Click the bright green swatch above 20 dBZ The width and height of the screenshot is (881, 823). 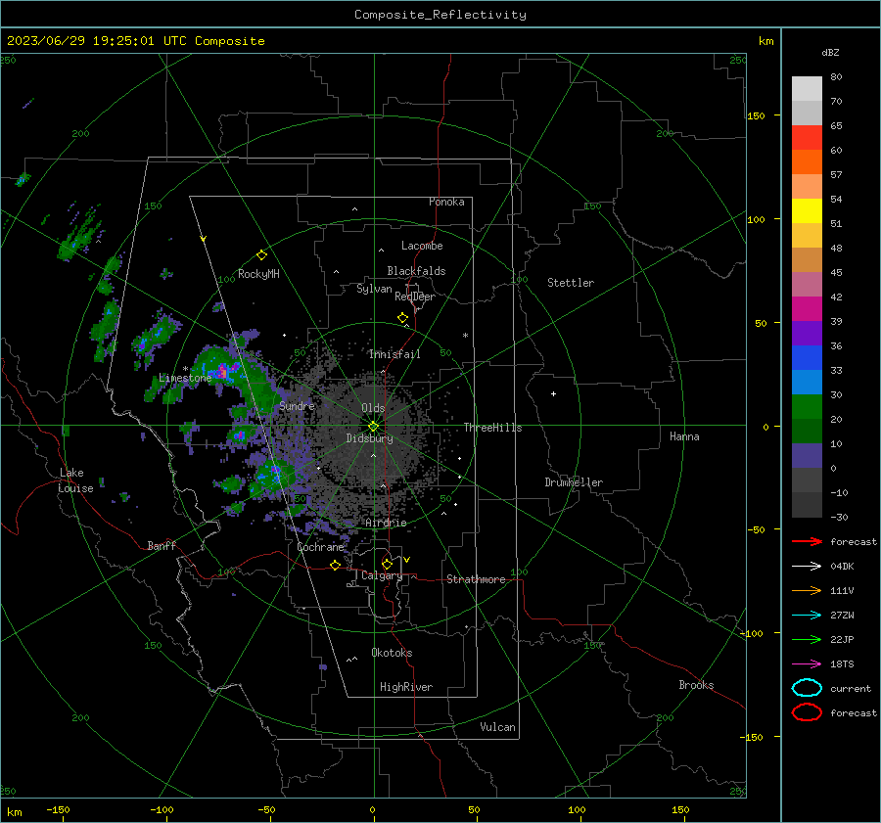point(807,406)
